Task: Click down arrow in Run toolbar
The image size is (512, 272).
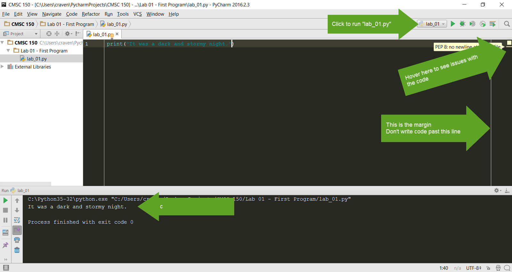Action: tap(17, 210)
